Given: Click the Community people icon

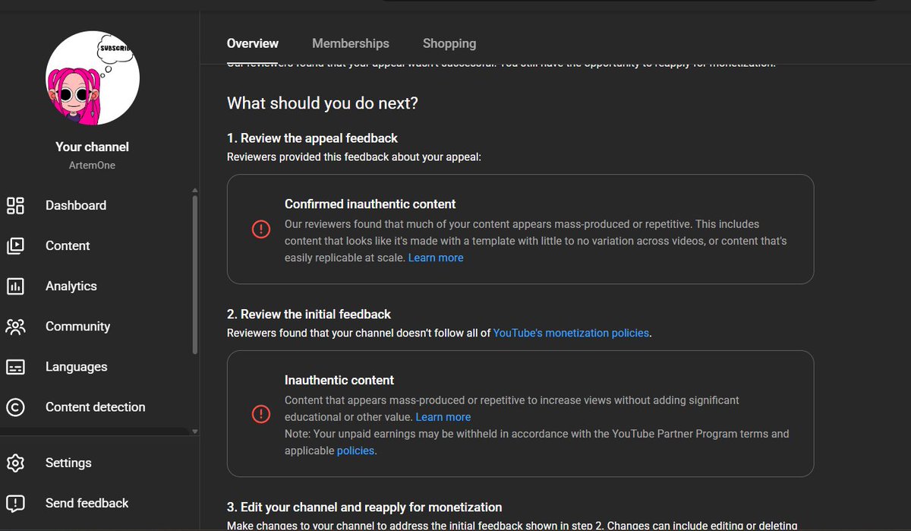Looking at the screenshot, I should pyautogui.click(x=15, y=326).
